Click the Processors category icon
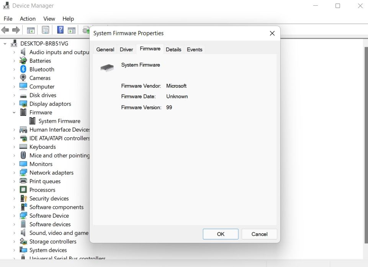 click(x=23, y=190)
